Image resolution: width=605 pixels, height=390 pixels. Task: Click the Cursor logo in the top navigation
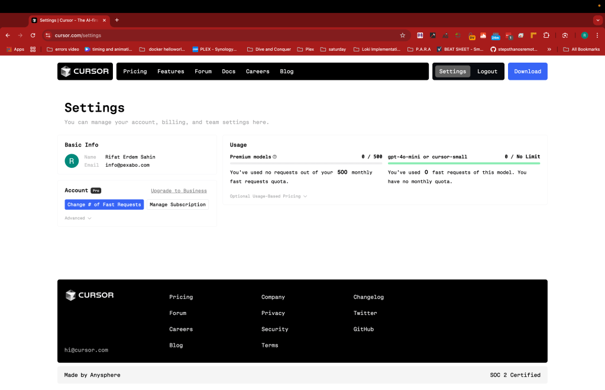tap(85, 71)
